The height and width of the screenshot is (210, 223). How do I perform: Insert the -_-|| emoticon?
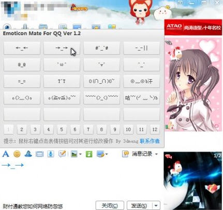(x=142, y=48)
